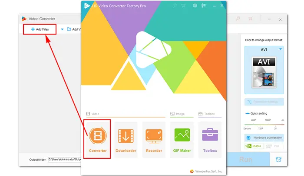Screen dimensions: 304x176
Task: Open the Downloader module
Action: 126,140
